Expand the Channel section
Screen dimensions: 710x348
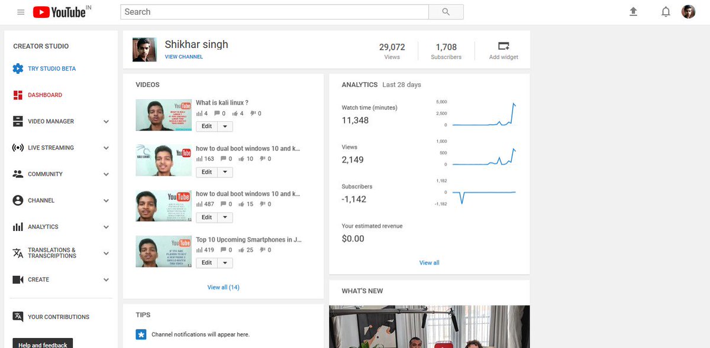(x=106, y=201)
